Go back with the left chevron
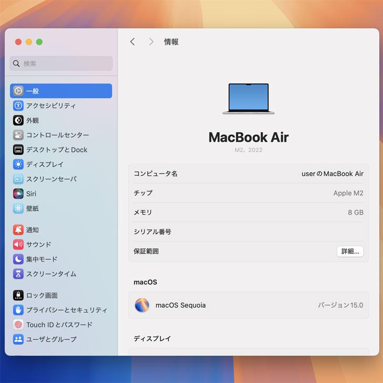Screen dimensions: 383x383 (x=133, y=42)
